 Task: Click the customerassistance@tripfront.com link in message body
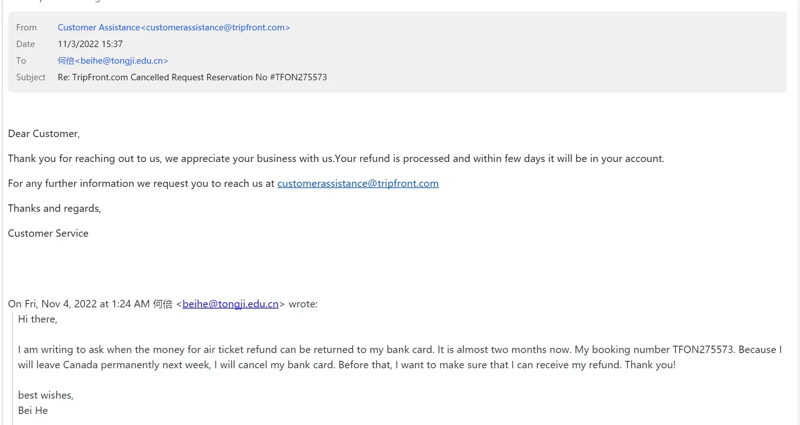pos(358,184)
